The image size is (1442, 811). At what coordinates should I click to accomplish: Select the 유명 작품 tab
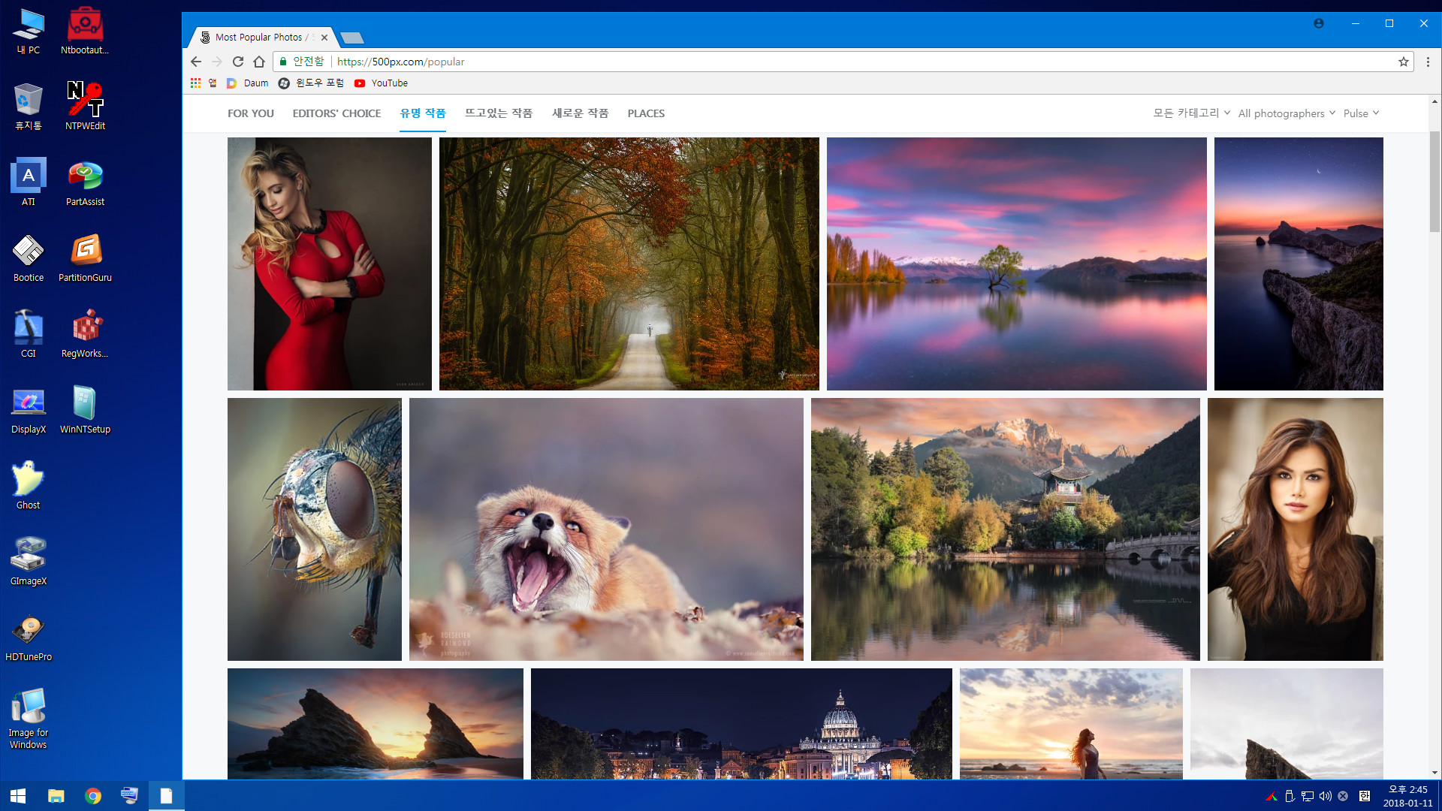point(423,113)
